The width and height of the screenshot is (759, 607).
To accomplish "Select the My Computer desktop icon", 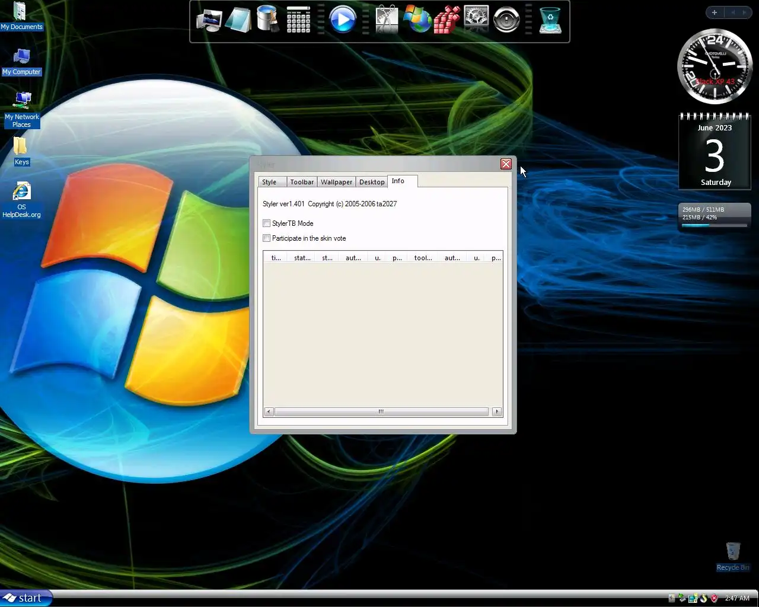I will [x=21, y=62].
